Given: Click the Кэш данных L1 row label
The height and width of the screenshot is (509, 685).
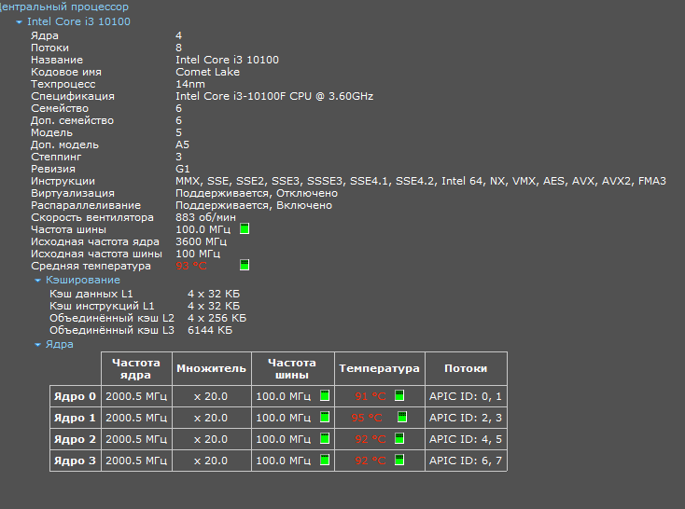Looking at the screenshot, I should click(x=91, y=294).
